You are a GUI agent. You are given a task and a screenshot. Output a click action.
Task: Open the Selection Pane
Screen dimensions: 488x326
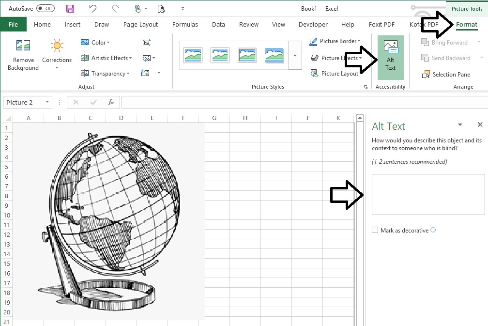click(x=449, y=74)
